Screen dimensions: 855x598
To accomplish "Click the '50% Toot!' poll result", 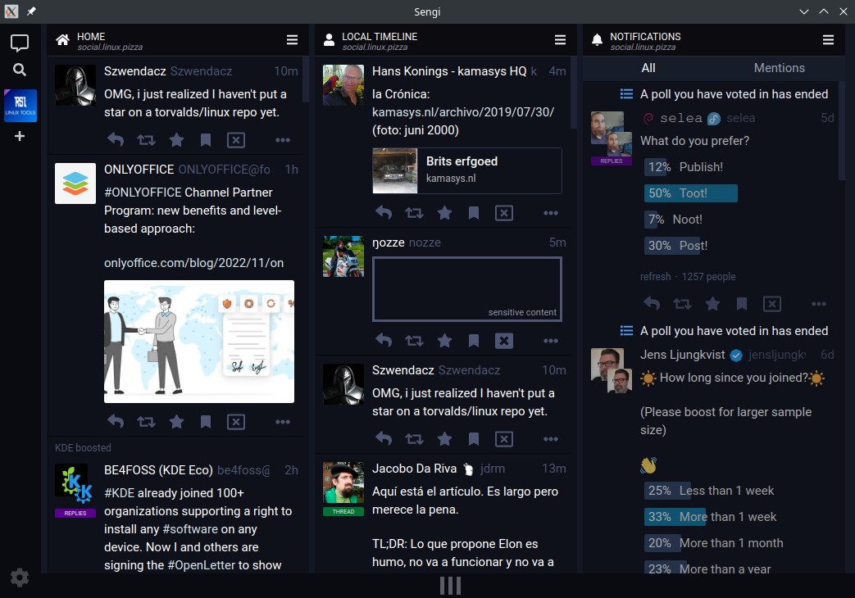I will coord(690,193).
